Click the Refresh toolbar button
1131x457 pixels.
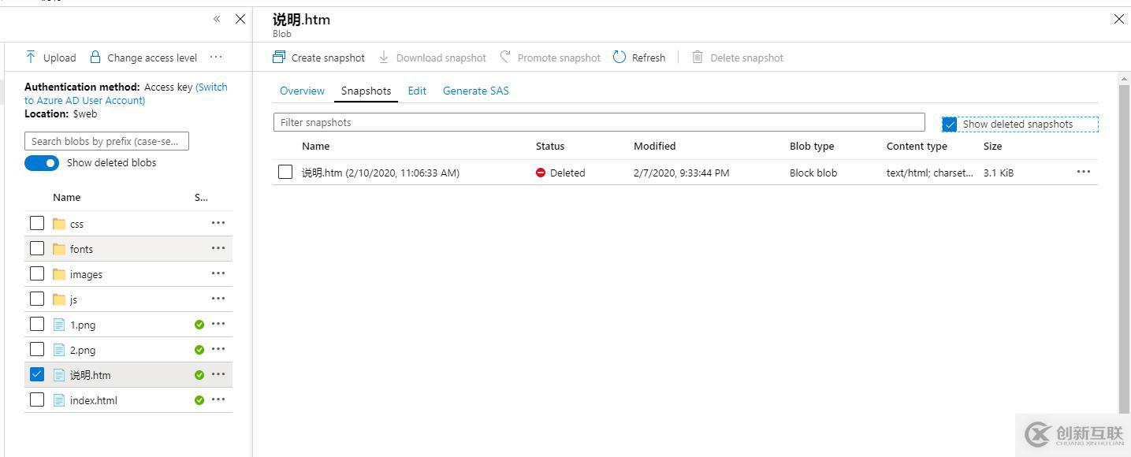639,58
